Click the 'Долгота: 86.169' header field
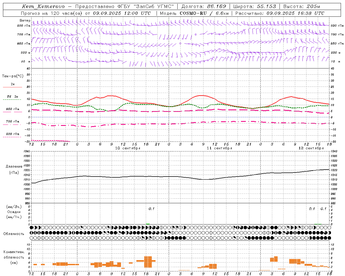The image size is (345, 276). point(203,6)
